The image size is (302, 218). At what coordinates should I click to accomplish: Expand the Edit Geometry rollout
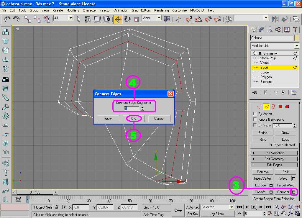click(274, 159)
